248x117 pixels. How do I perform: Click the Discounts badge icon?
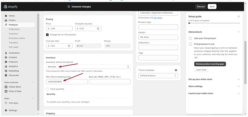point(6,75)
